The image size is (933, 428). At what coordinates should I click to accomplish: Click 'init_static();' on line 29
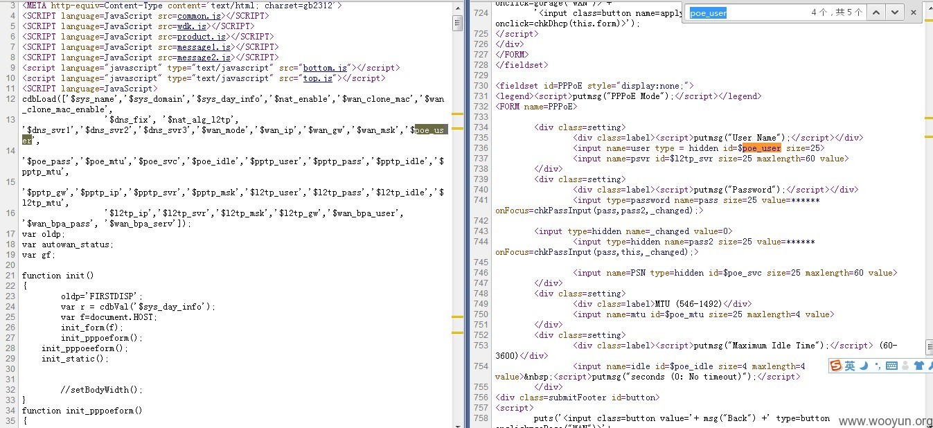click(x=75, y=358)
